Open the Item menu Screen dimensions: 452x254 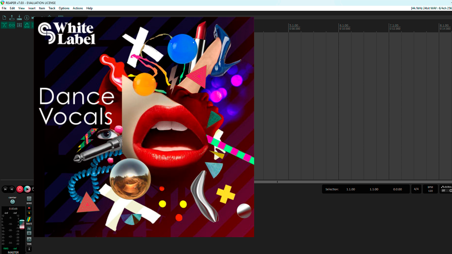42,8
